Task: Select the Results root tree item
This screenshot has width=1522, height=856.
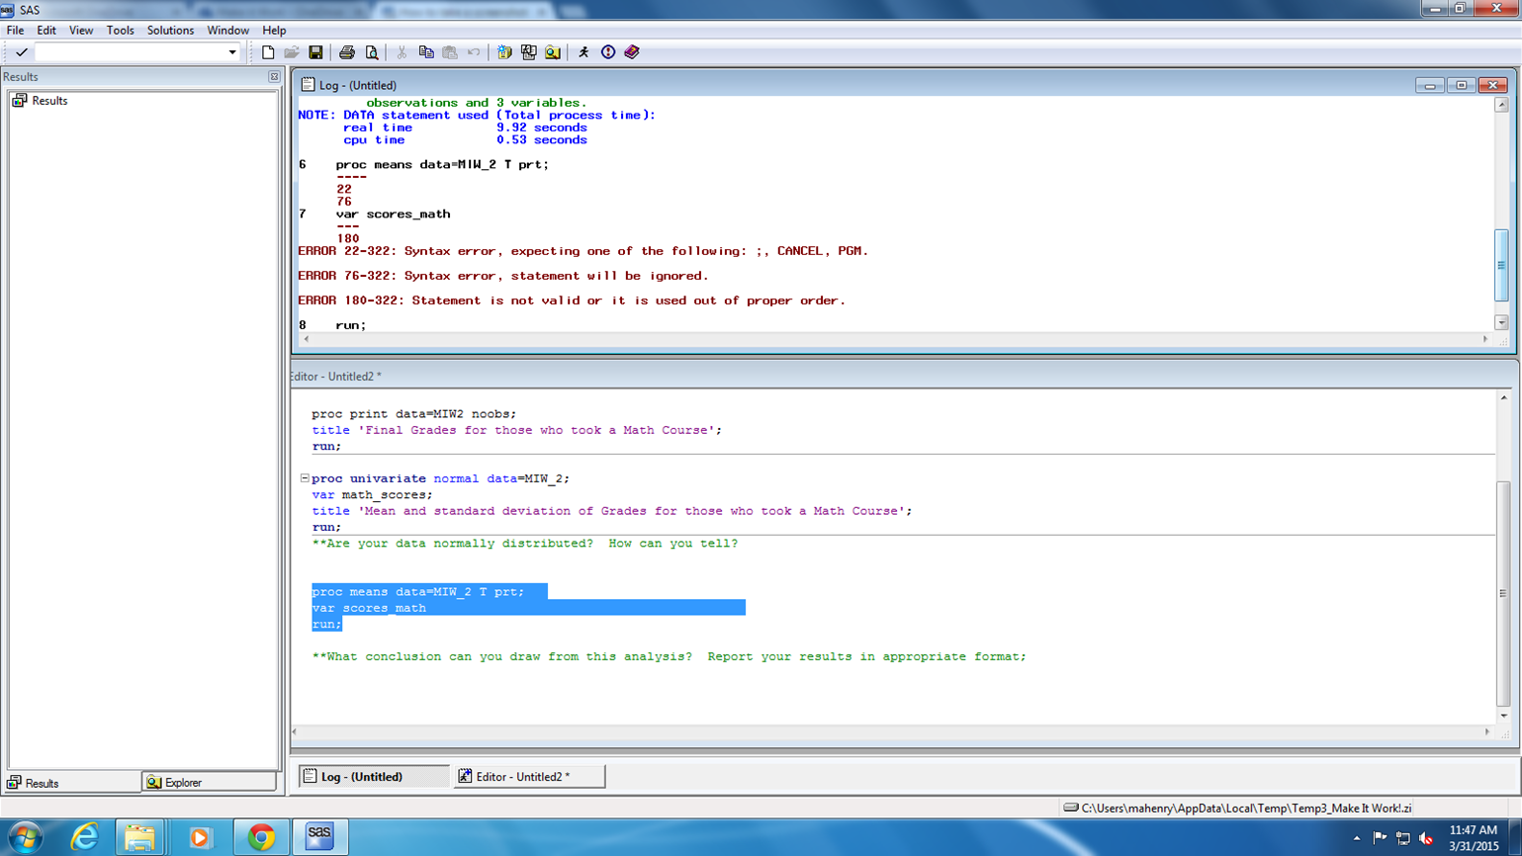Action: [48, 101]
